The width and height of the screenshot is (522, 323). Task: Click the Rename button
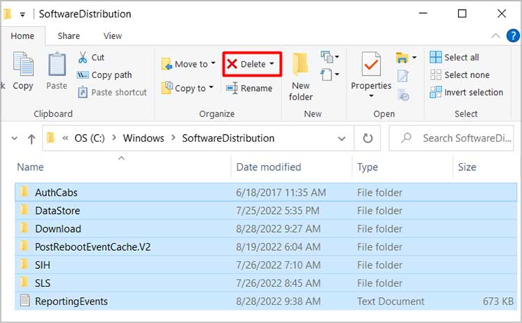[x=249, y=88]
